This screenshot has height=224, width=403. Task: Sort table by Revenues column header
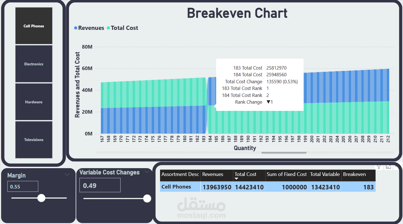[213, 174]
